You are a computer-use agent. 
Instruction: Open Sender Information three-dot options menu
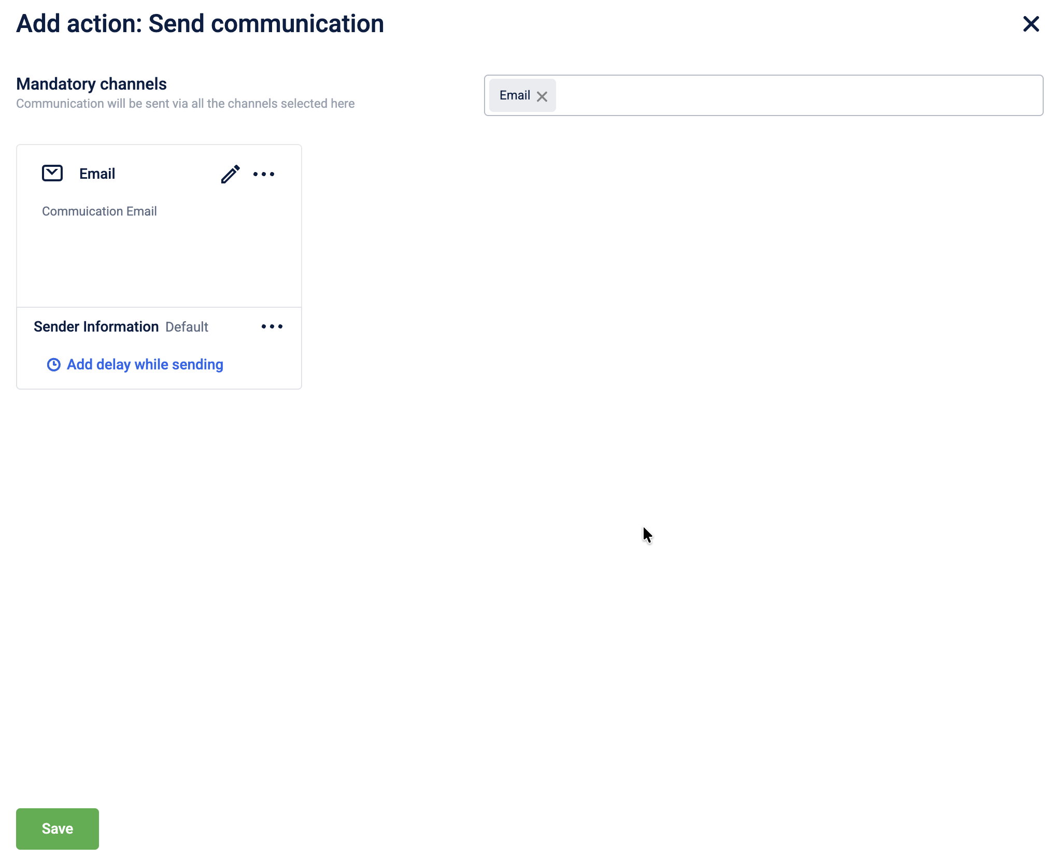[x=272, y=326]
